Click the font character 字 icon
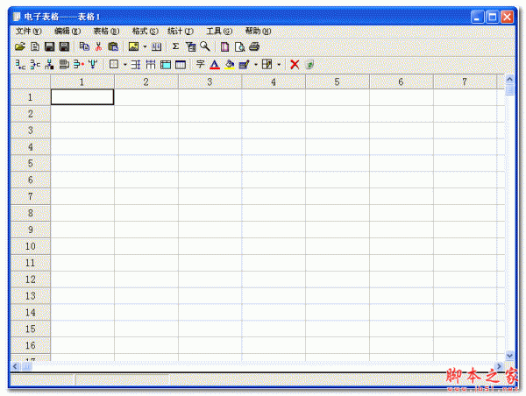Viewport: 526px width, 396px height. [x=200, y=64]
